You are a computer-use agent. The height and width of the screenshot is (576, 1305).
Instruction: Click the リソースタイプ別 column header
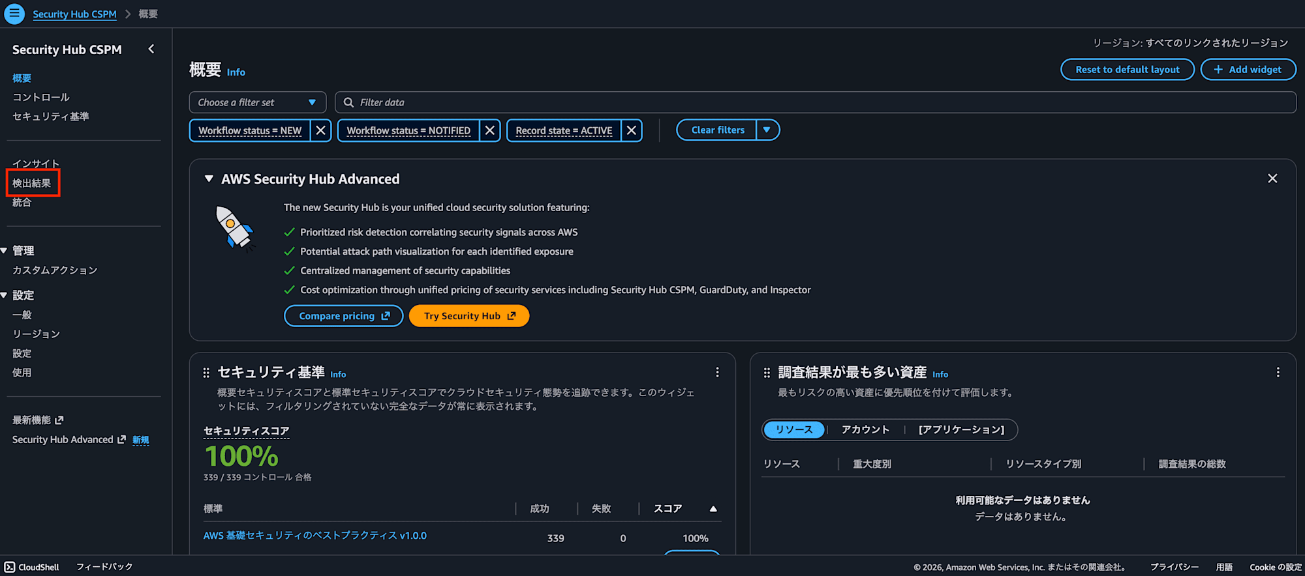click(1043, 464)
